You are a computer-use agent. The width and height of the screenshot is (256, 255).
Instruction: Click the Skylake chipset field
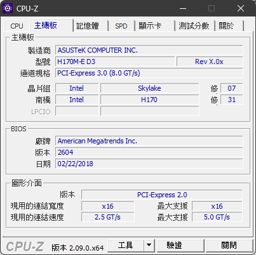tap(150, 88)
